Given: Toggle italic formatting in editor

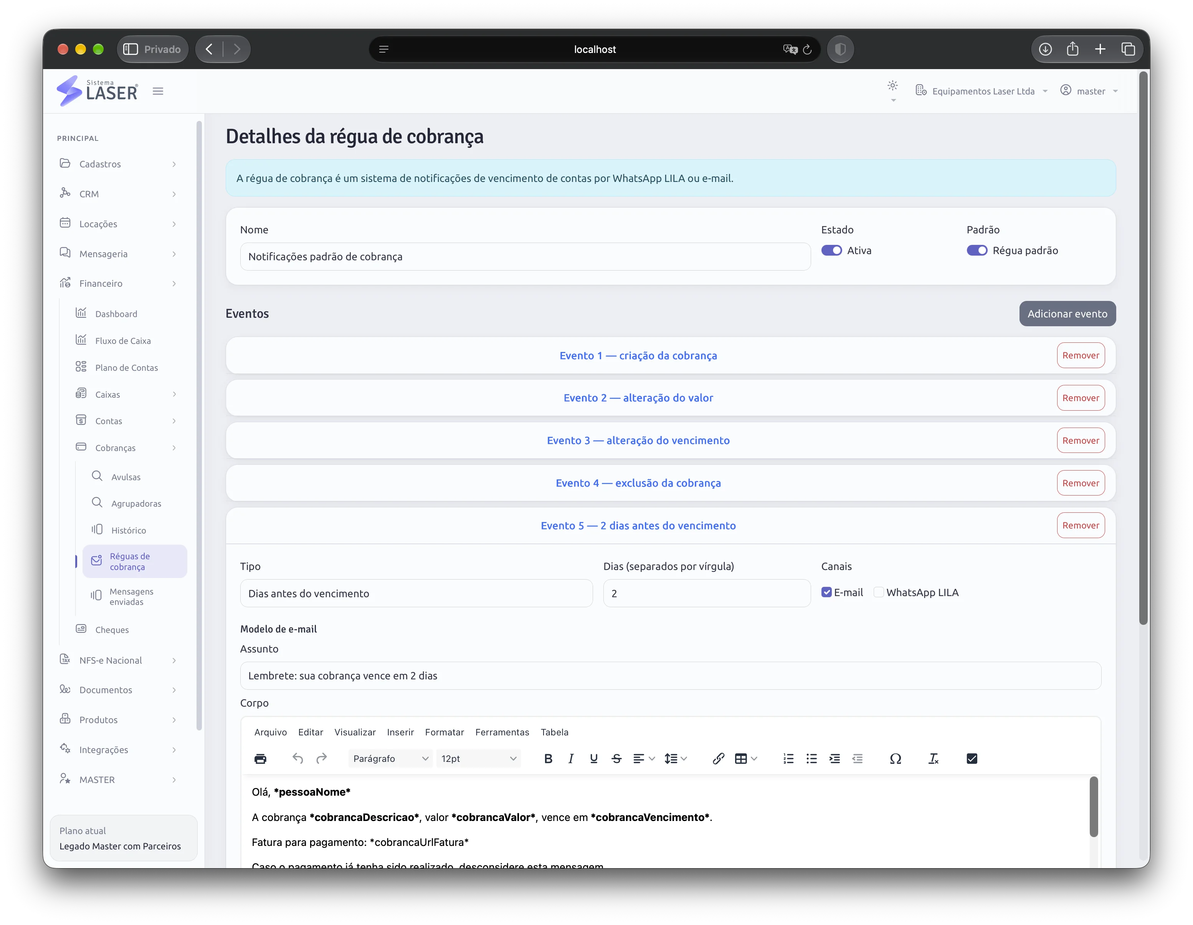Looking at the screenshot, I should [571, 758].
